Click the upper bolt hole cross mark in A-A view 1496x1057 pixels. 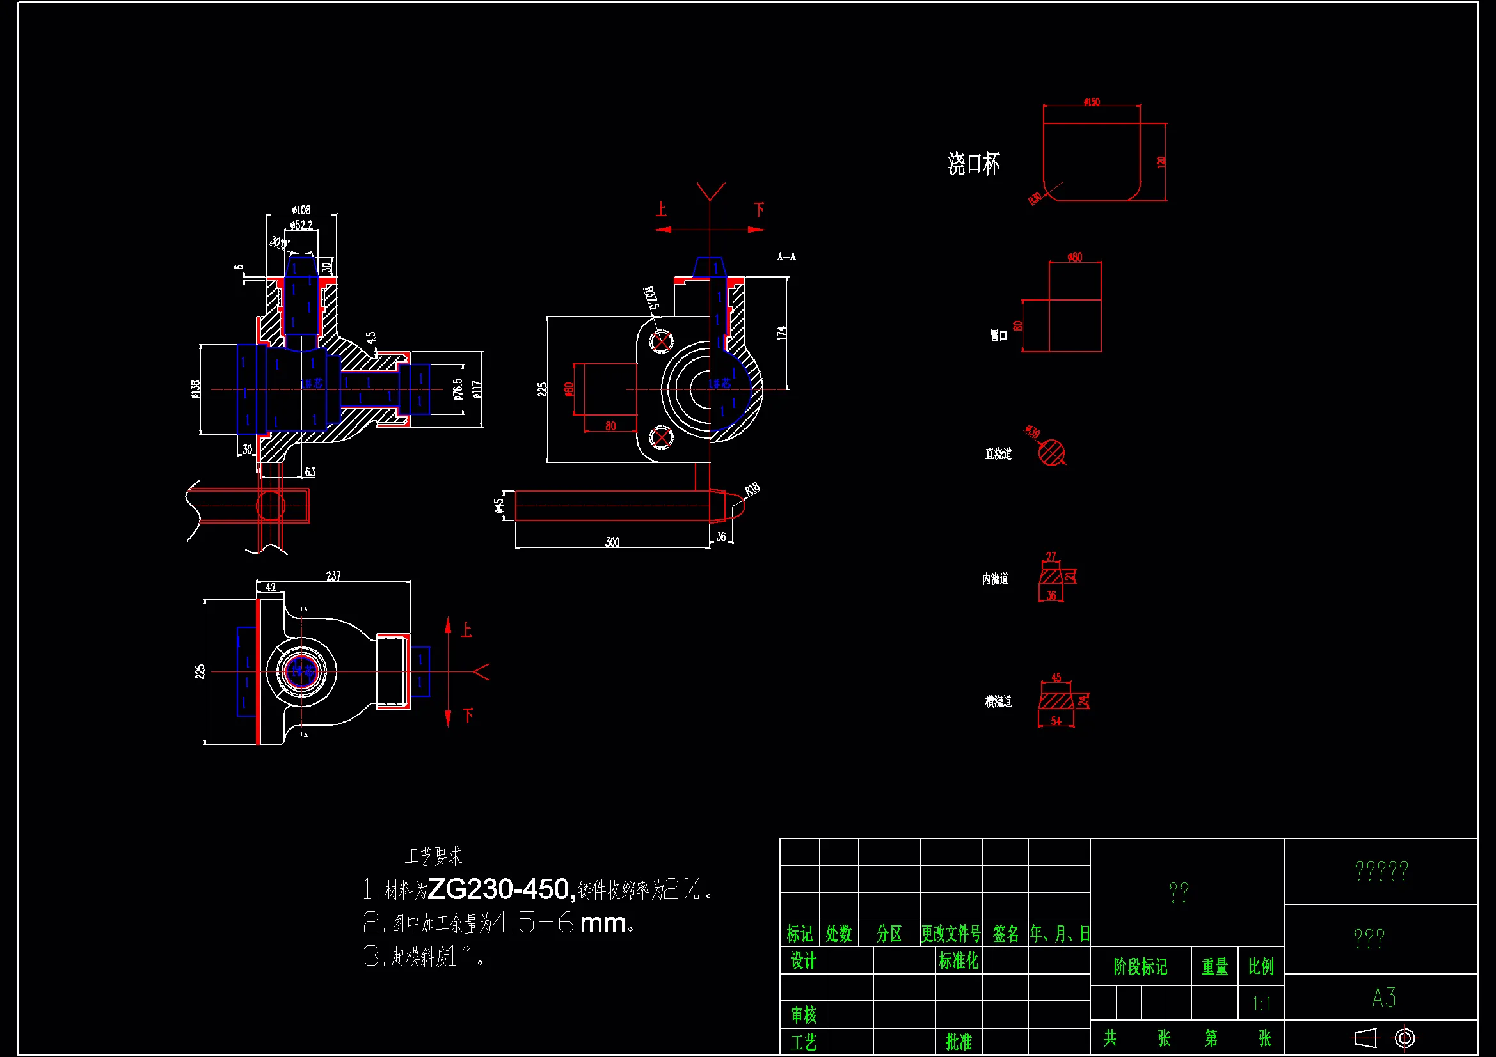pos(661,341)
